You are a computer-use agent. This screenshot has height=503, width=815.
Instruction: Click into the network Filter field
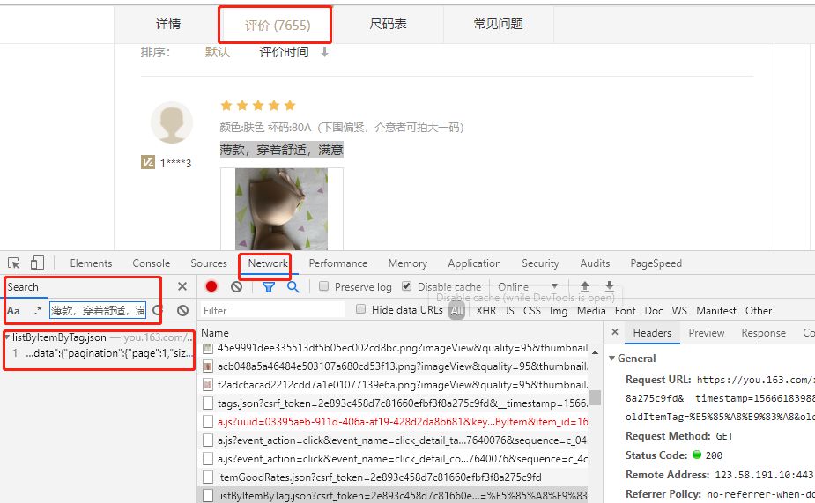[x=272, y=310]
